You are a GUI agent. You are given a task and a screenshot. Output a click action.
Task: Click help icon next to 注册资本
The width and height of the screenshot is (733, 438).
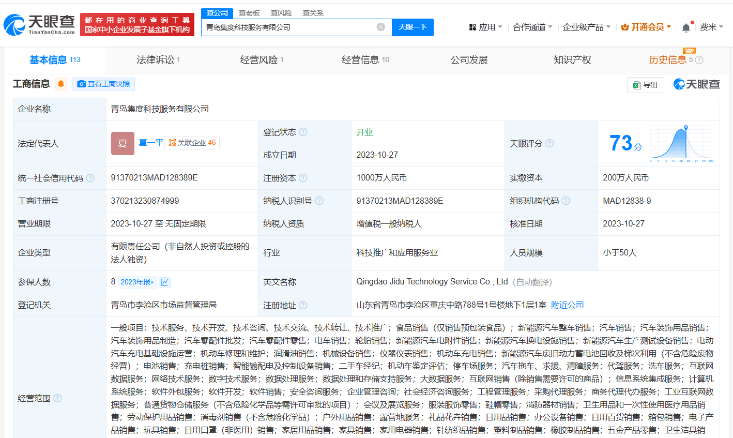tap(303, 178)
